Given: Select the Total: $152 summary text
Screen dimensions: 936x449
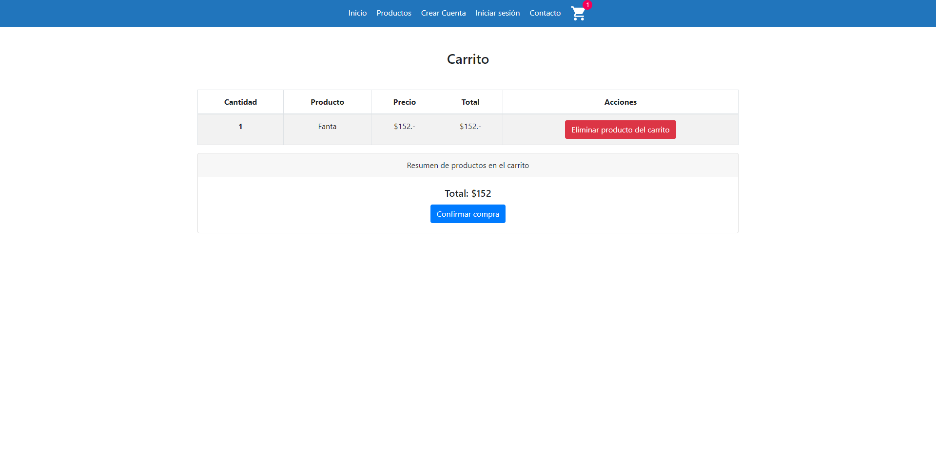Looking at the screenshot, I should click(468, 193).
